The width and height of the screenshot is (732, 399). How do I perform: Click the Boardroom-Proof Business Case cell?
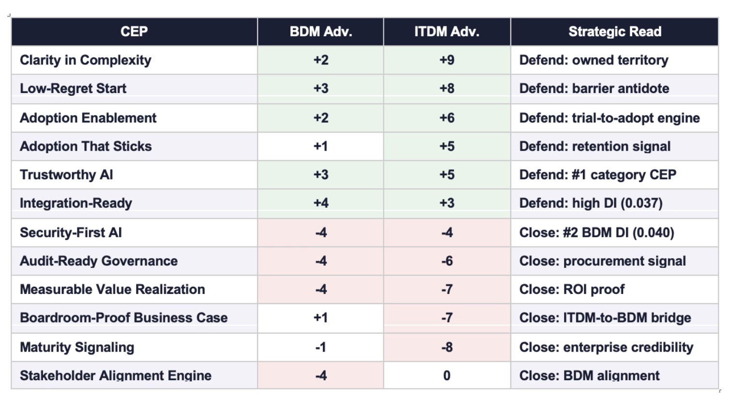(x=123, y=318)
